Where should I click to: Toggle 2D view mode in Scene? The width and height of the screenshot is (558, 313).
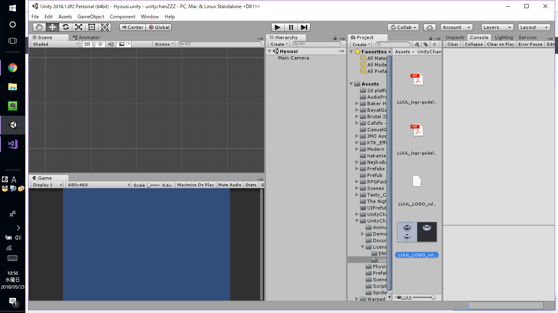click(x=88, y=44)
